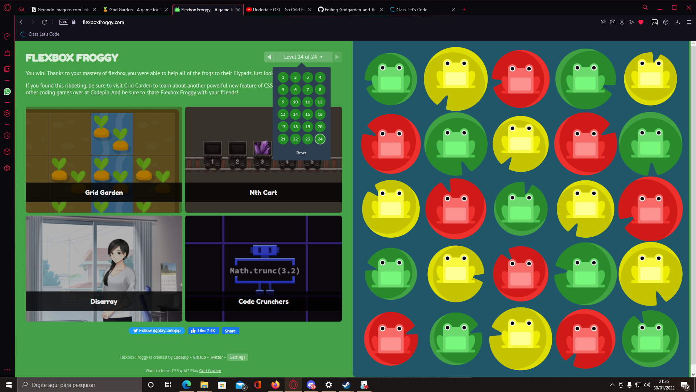Viewport: 696px width, 392px height.
Task: Open the Grid Garden link in the win text
Action: [137, 85]
